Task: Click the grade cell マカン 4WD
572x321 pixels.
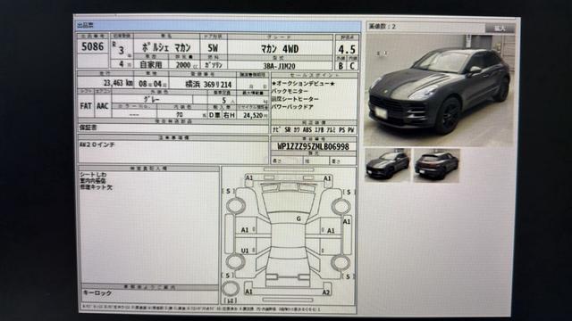Action: click(280, 49)
